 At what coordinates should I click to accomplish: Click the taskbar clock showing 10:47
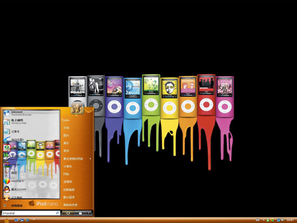click(290, 220)
